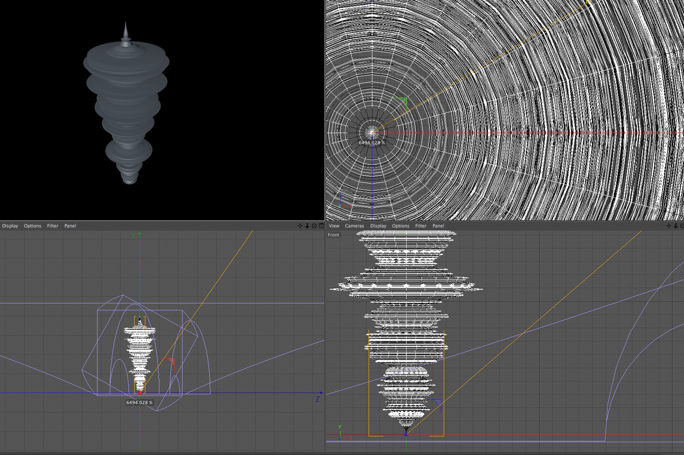Click the axis orientation gizmo in Front viewport

[x=343, y=433]
